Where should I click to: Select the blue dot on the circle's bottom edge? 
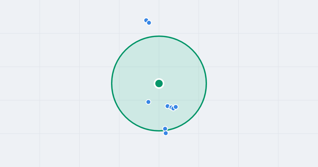[165, 129]
